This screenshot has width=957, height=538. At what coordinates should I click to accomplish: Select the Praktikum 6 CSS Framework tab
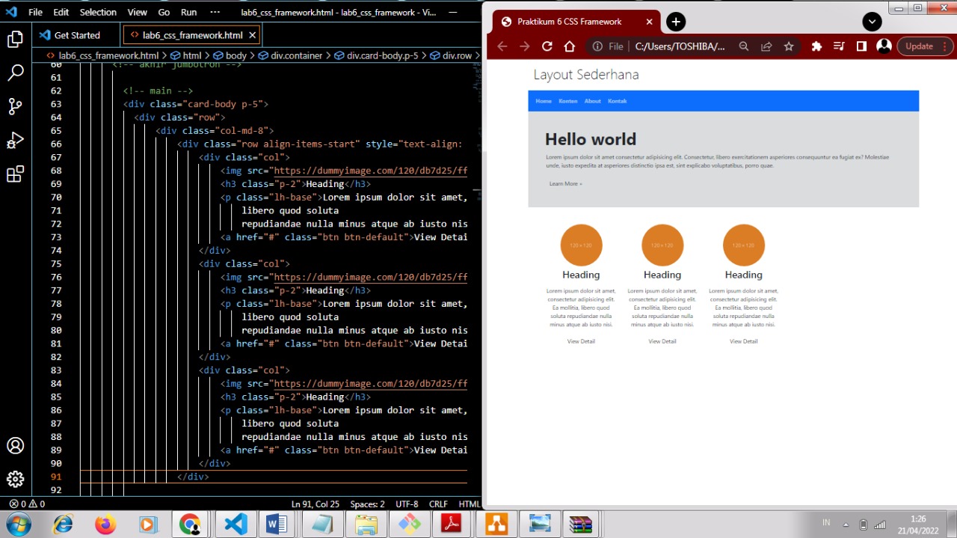click(576, 22)
